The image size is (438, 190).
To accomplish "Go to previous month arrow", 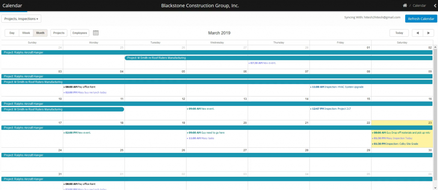I will (417, 33).
